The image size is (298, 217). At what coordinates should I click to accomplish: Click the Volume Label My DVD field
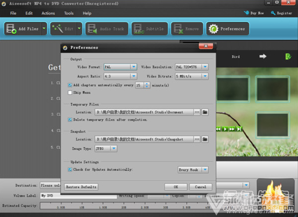pos(78,196)
